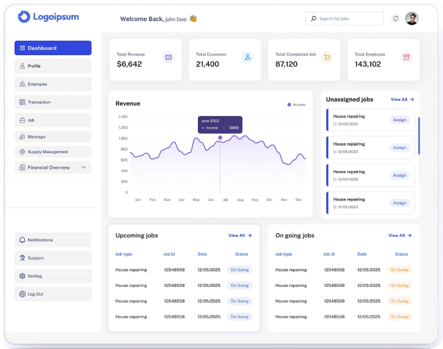
Task: Assign the first unassigned House repairing job
Action: click(x=400, y=120)
